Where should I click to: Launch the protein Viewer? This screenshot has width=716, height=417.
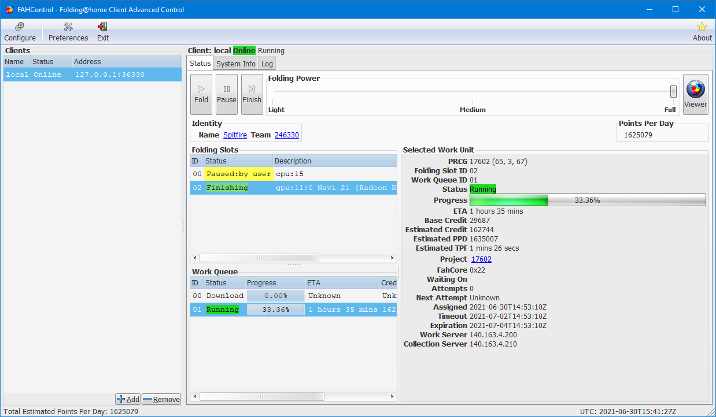tap(695, 94)
